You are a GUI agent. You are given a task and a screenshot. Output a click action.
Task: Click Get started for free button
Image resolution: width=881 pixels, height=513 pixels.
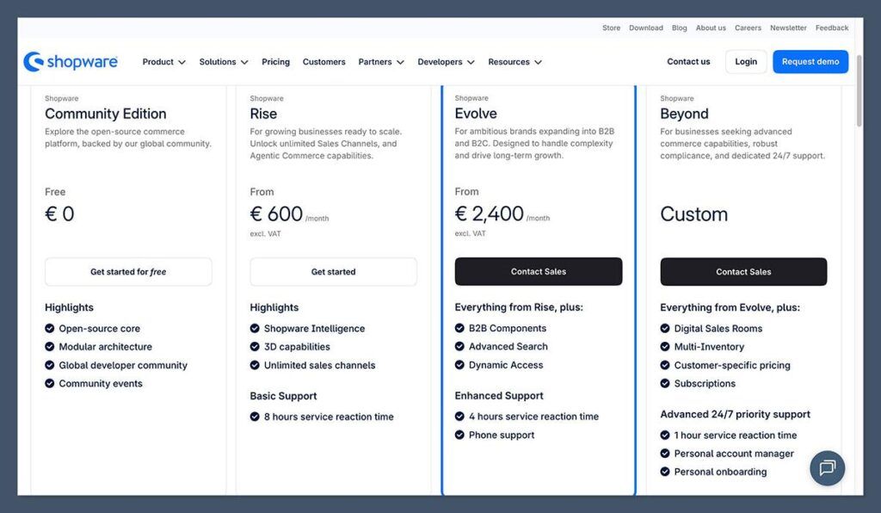128,272
